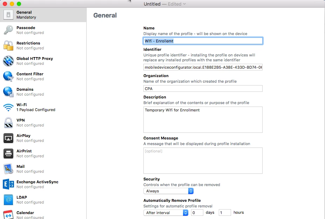Open the Mail stamp icon
The width and height of the screenshot is (325, 219).
click(8, 169)
